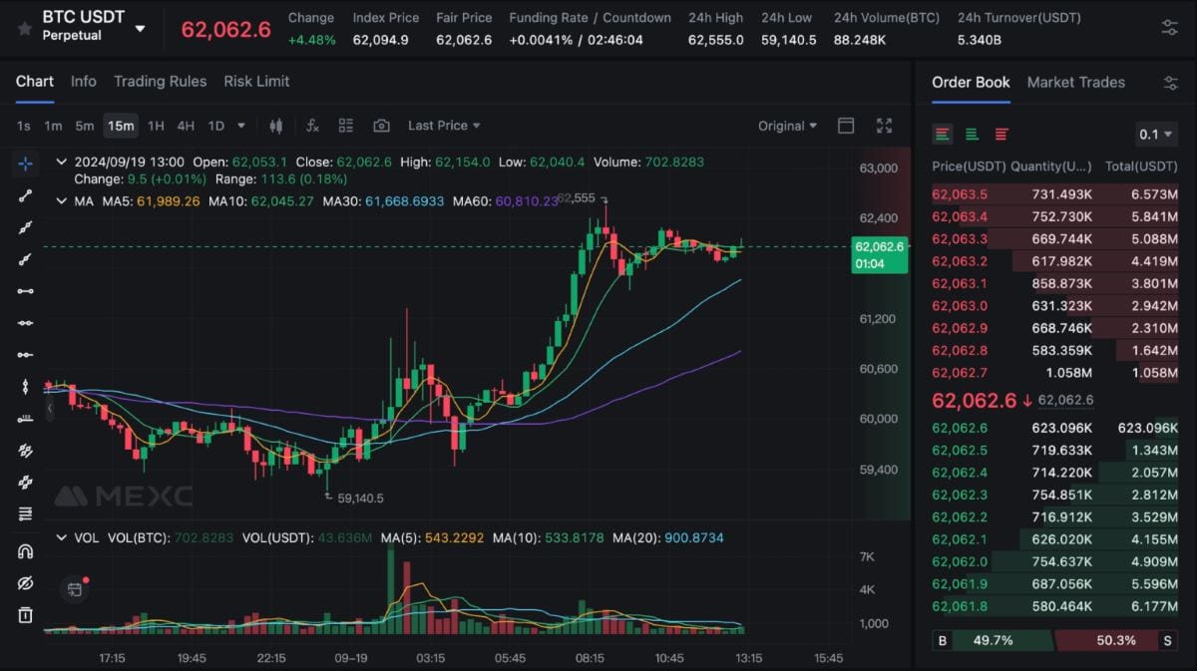Open the 0.1 price grouping dropdown
Screen dimensions: 1197x671
1154,133
